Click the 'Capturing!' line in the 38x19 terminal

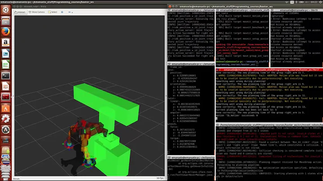[277, 16]
